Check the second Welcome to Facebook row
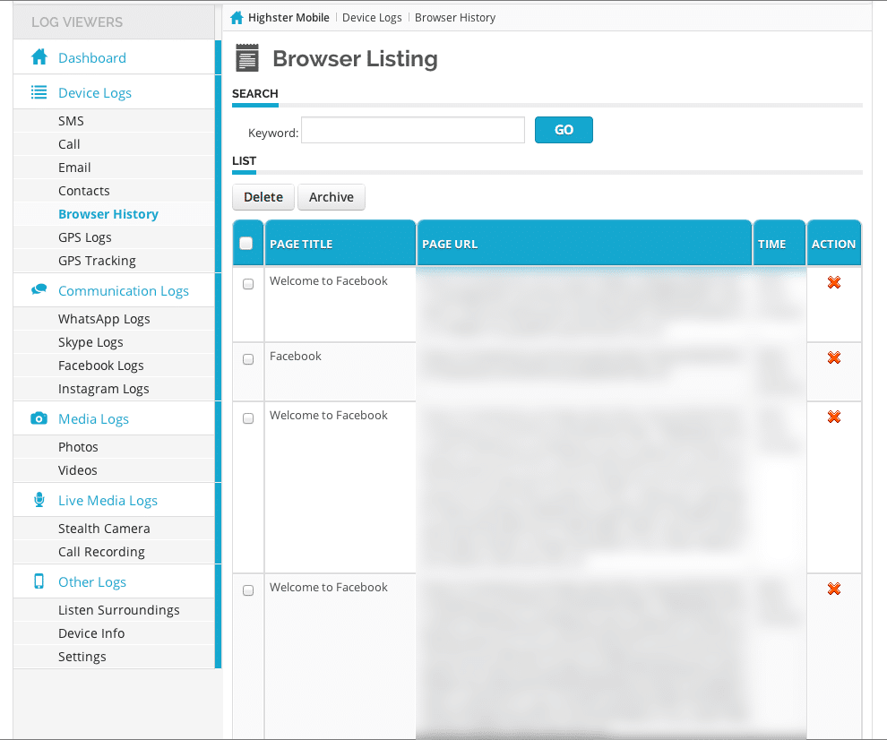887x740 pixels. point(248,418)
